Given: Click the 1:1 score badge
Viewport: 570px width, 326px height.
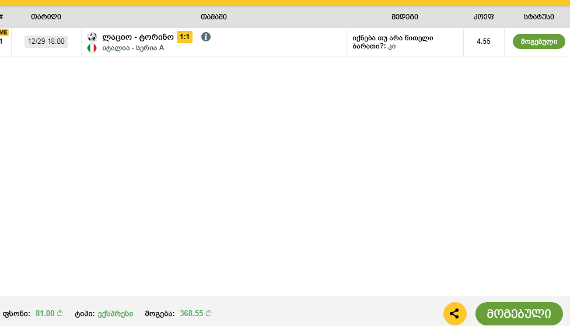Looking at the screenshot, I should pos(185,37).
